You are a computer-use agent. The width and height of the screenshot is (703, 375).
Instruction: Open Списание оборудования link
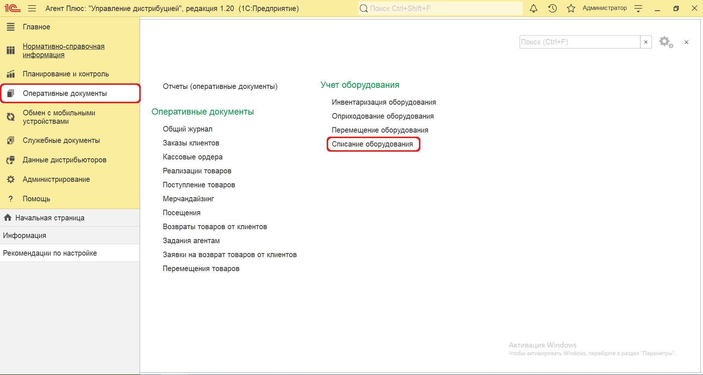point(372,144)
